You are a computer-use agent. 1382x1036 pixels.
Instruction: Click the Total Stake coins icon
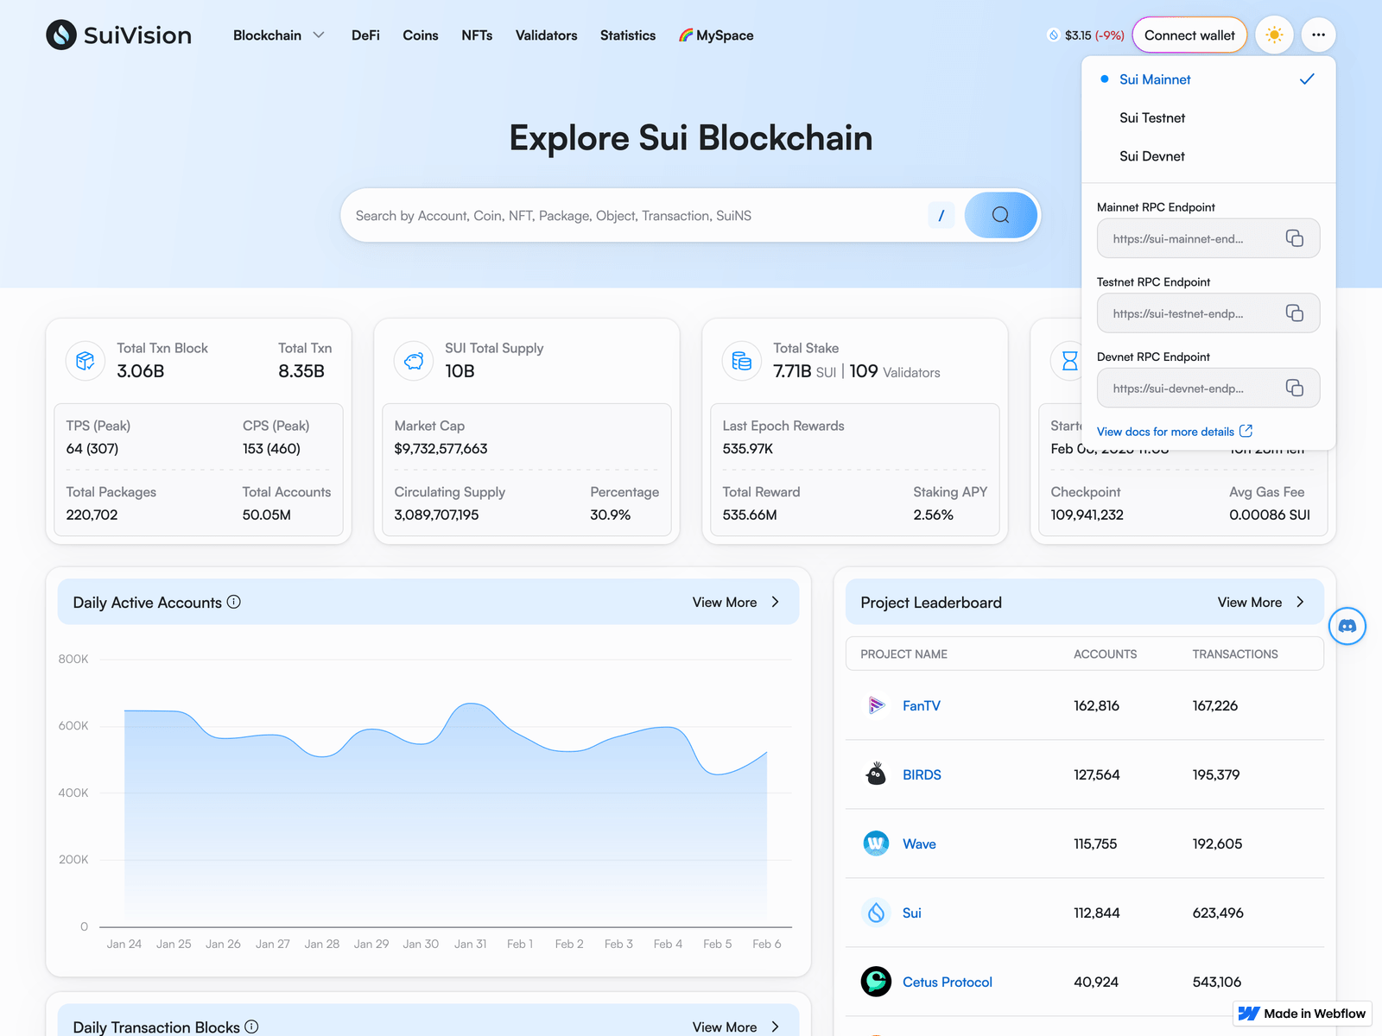pos(742,360)
